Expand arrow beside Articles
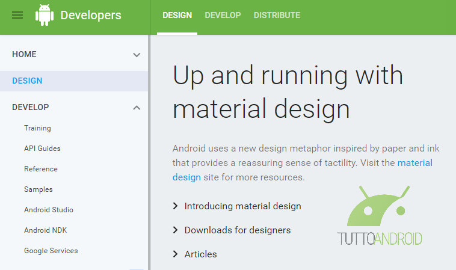This screenshot has height=270, width=456. point(175,254)
